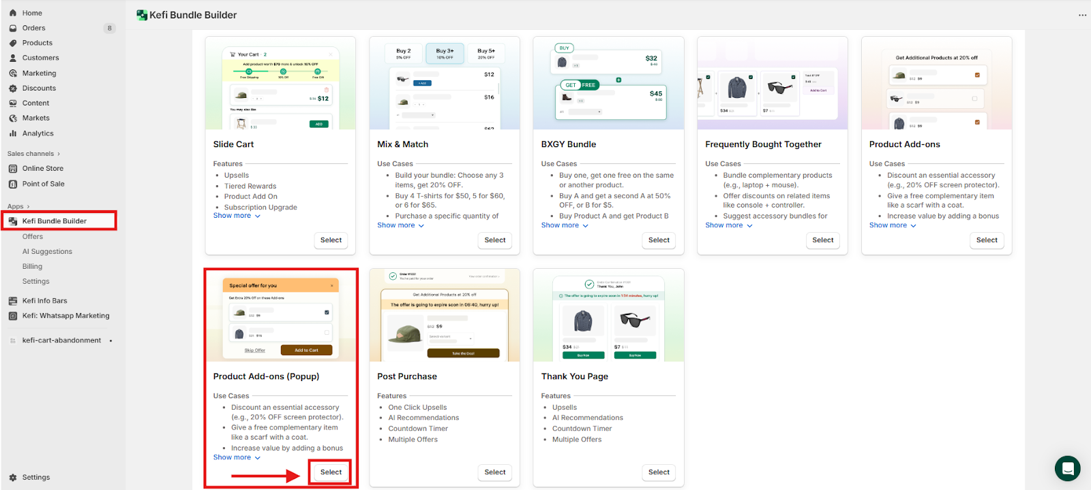The height and width of the screenshot is (490, 1091).
Task: Open Orders via its sidebar icon
Action: (x=13, y=28)
